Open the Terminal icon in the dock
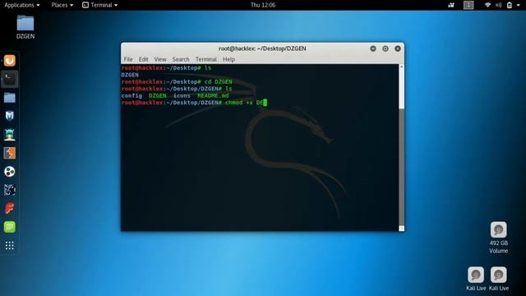526x296 pixels. point(9,79)
